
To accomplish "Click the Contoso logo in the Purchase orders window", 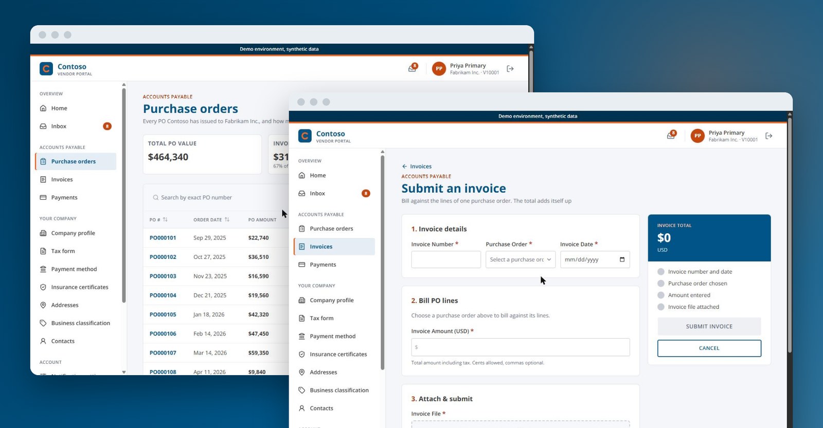I will [46, 69].
